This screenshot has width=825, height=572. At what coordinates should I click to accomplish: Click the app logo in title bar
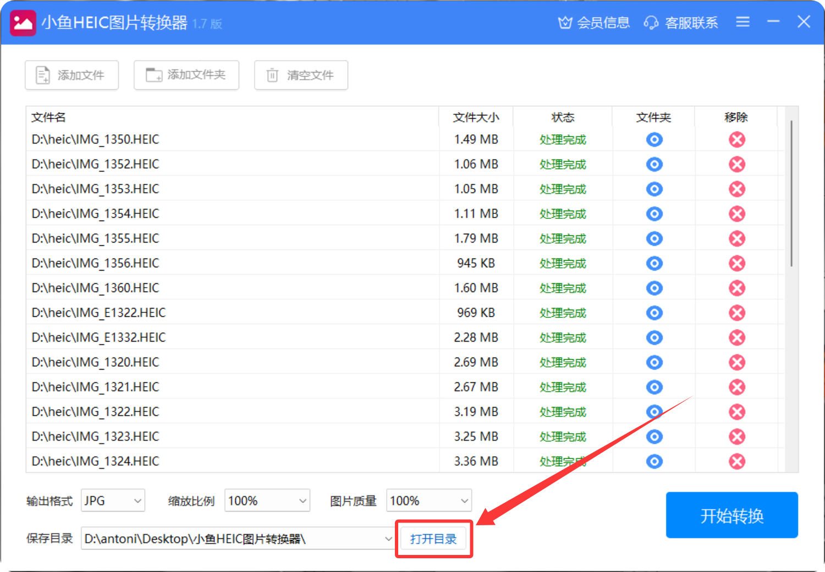click(x=23, y=23)
